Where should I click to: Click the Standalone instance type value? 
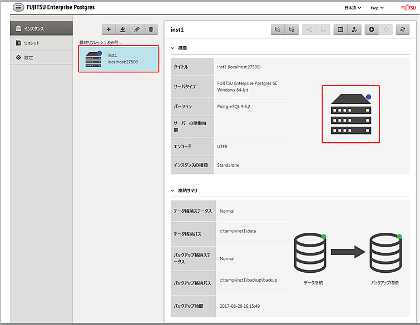pos(228,165)
